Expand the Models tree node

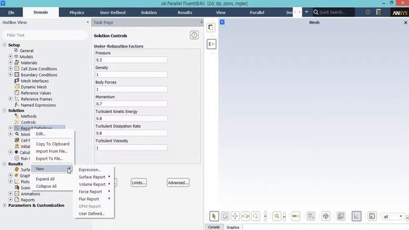pyautogui.click(x=10, y=56)
